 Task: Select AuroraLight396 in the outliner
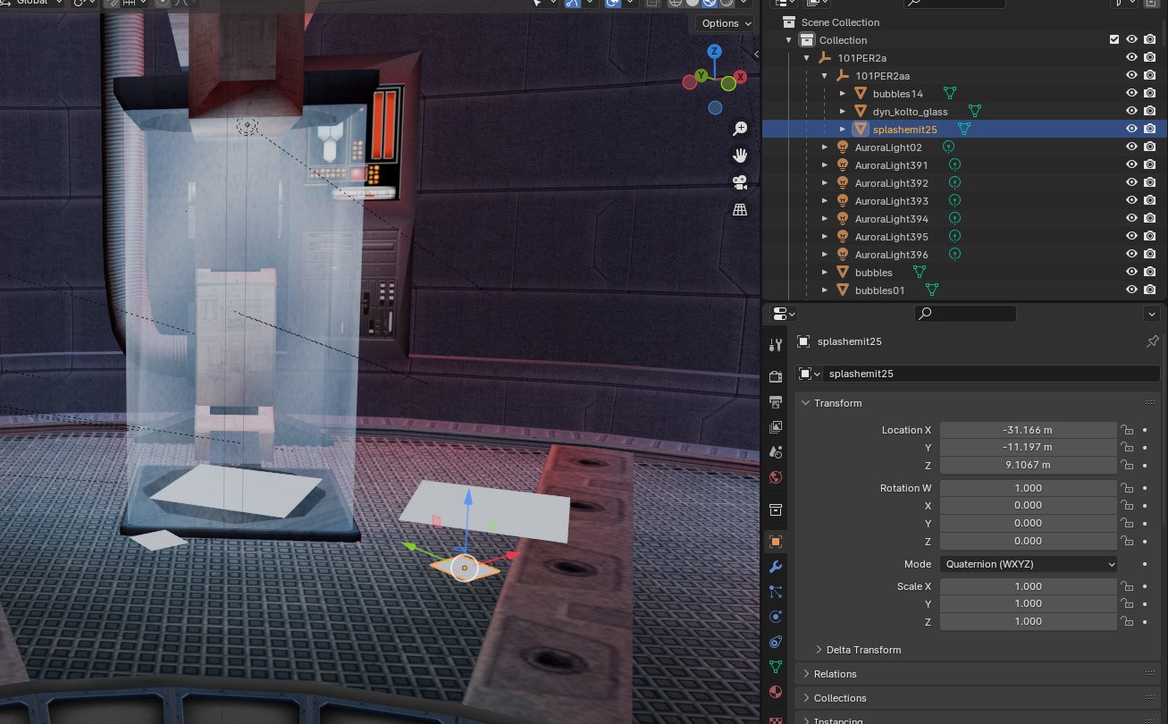pos(891,254)
